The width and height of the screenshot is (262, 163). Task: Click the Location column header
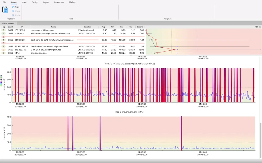click(x=88, y=27)
